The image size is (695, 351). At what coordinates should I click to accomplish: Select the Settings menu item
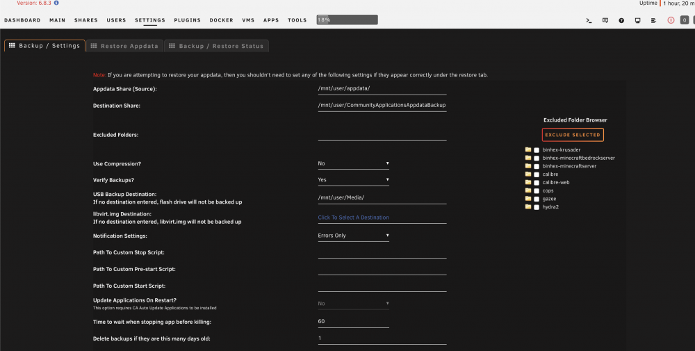(x=150, y=20)
